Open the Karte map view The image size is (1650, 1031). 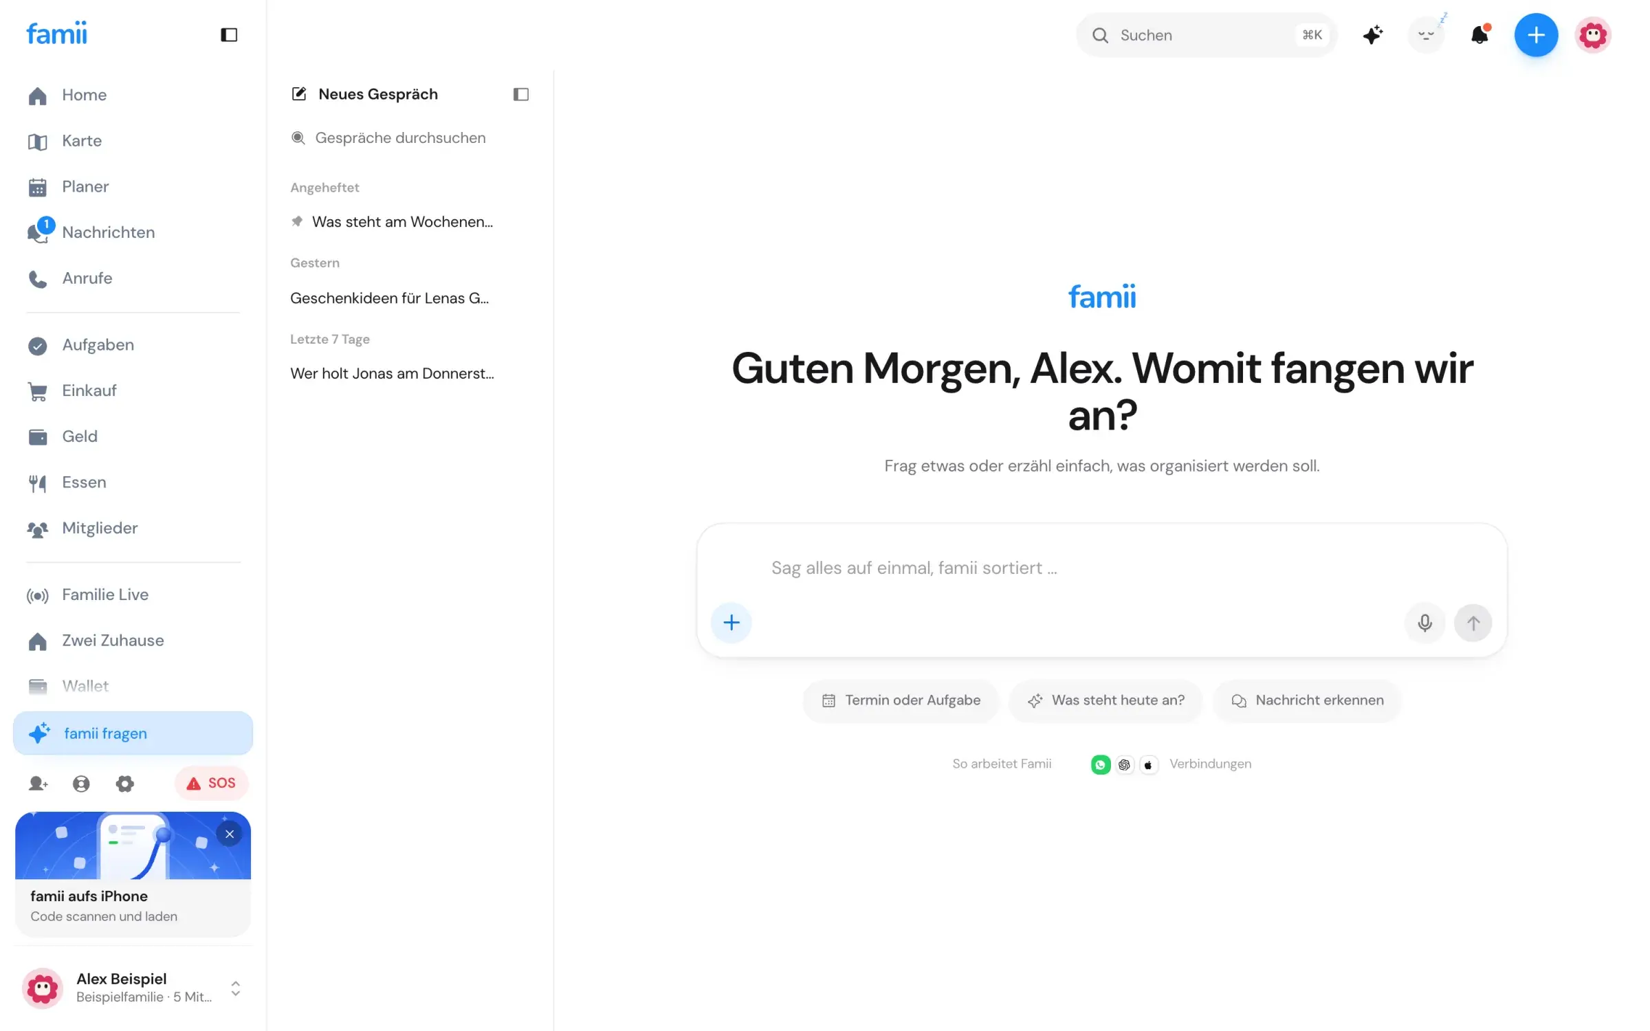coord(133,141)
